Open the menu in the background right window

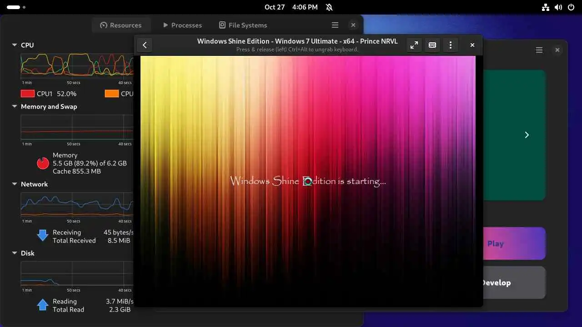[539, 50]
